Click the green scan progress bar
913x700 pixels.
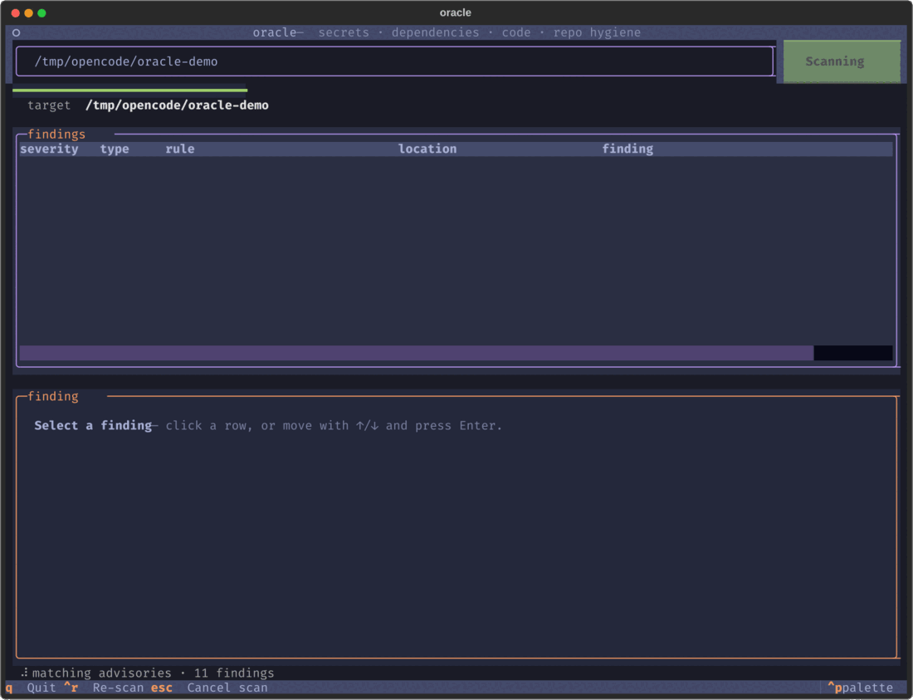click(x=129, y=91)
